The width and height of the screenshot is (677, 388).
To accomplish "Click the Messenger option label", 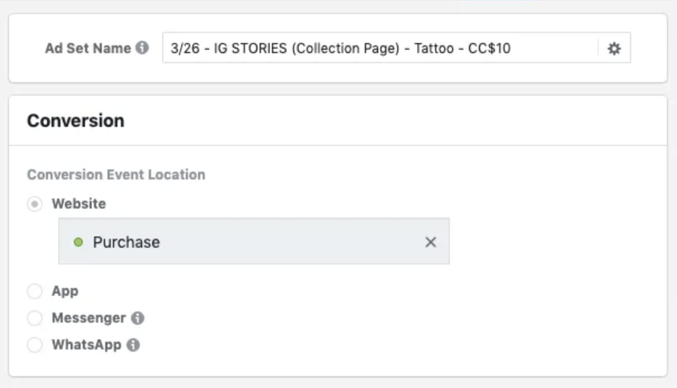I will (88, 318).
